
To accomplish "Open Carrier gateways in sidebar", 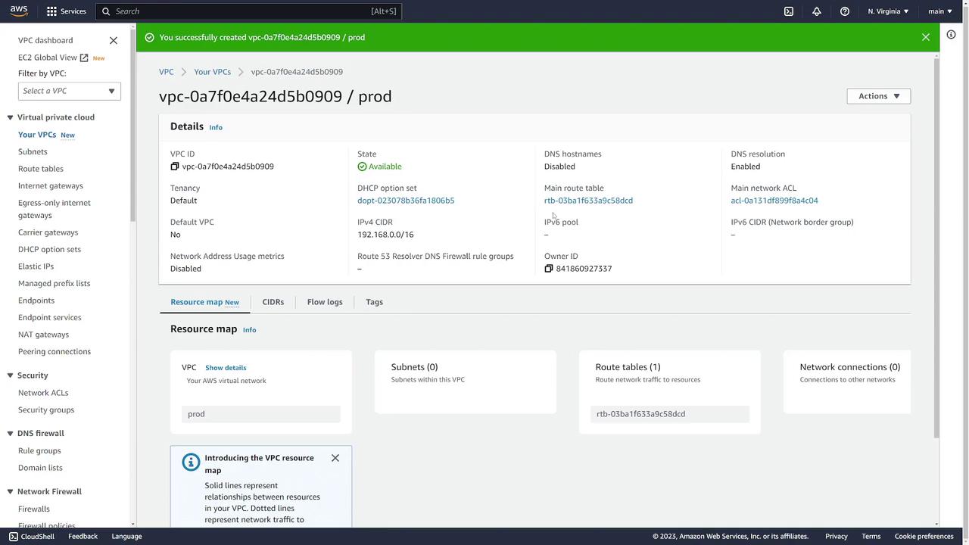I will pyautogui.click(x=48, y=232).
